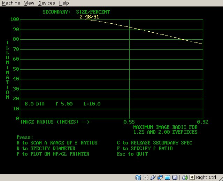Click the virtualization status icon

[x=175, y=177]
